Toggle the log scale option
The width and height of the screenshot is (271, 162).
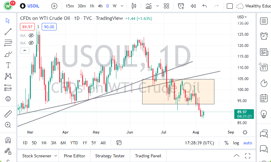pos(236,143)
